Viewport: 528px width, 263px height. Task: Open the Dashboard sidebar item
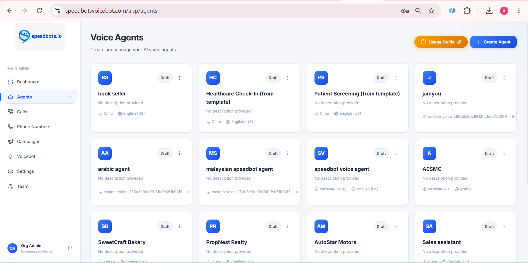point(40,82)
